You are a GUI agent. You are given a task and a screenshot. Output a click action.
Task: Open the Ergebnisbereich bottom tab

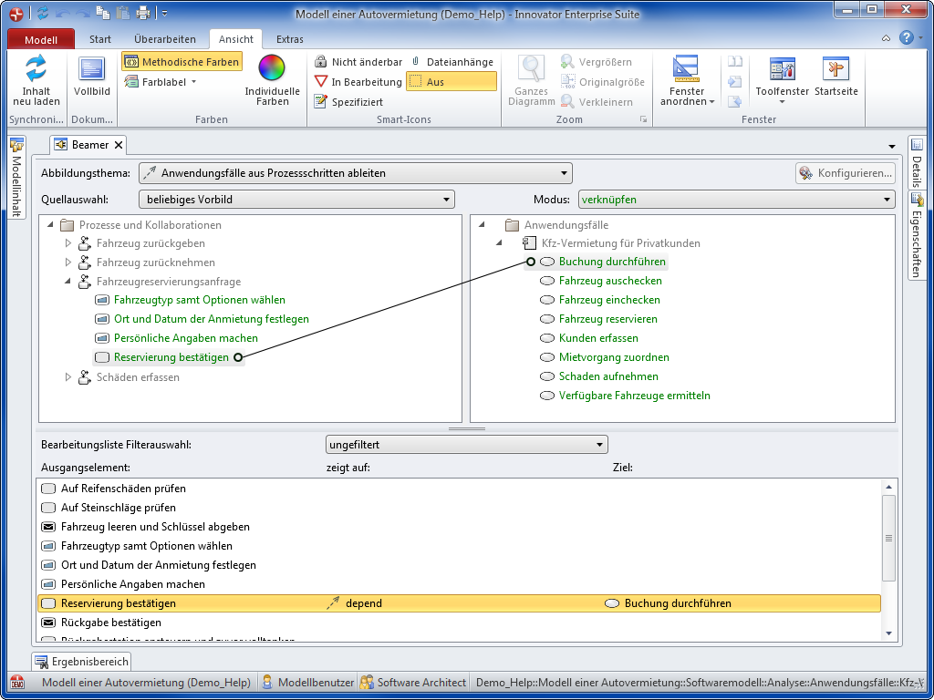click(81, 662)
